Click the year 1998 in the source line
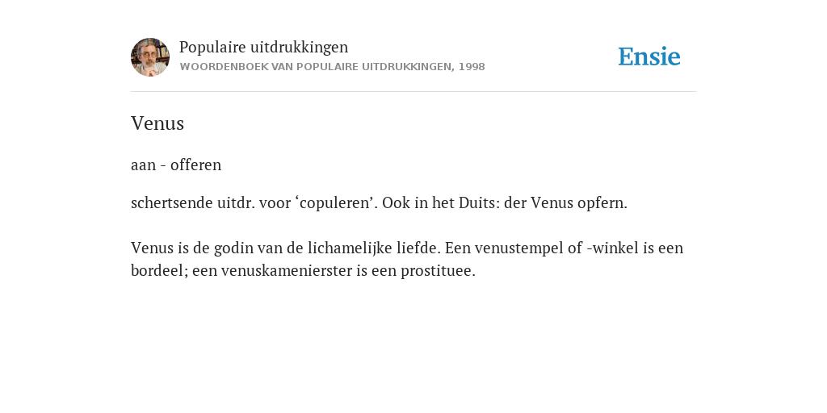Viewport: 827px width, 413px height. tap(472, 67)
